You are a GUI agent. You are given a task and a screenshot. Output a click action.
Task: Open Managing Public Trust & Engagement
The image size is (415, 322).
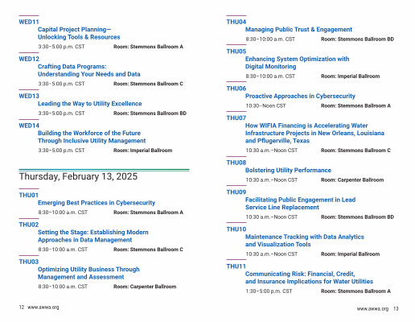298,30
